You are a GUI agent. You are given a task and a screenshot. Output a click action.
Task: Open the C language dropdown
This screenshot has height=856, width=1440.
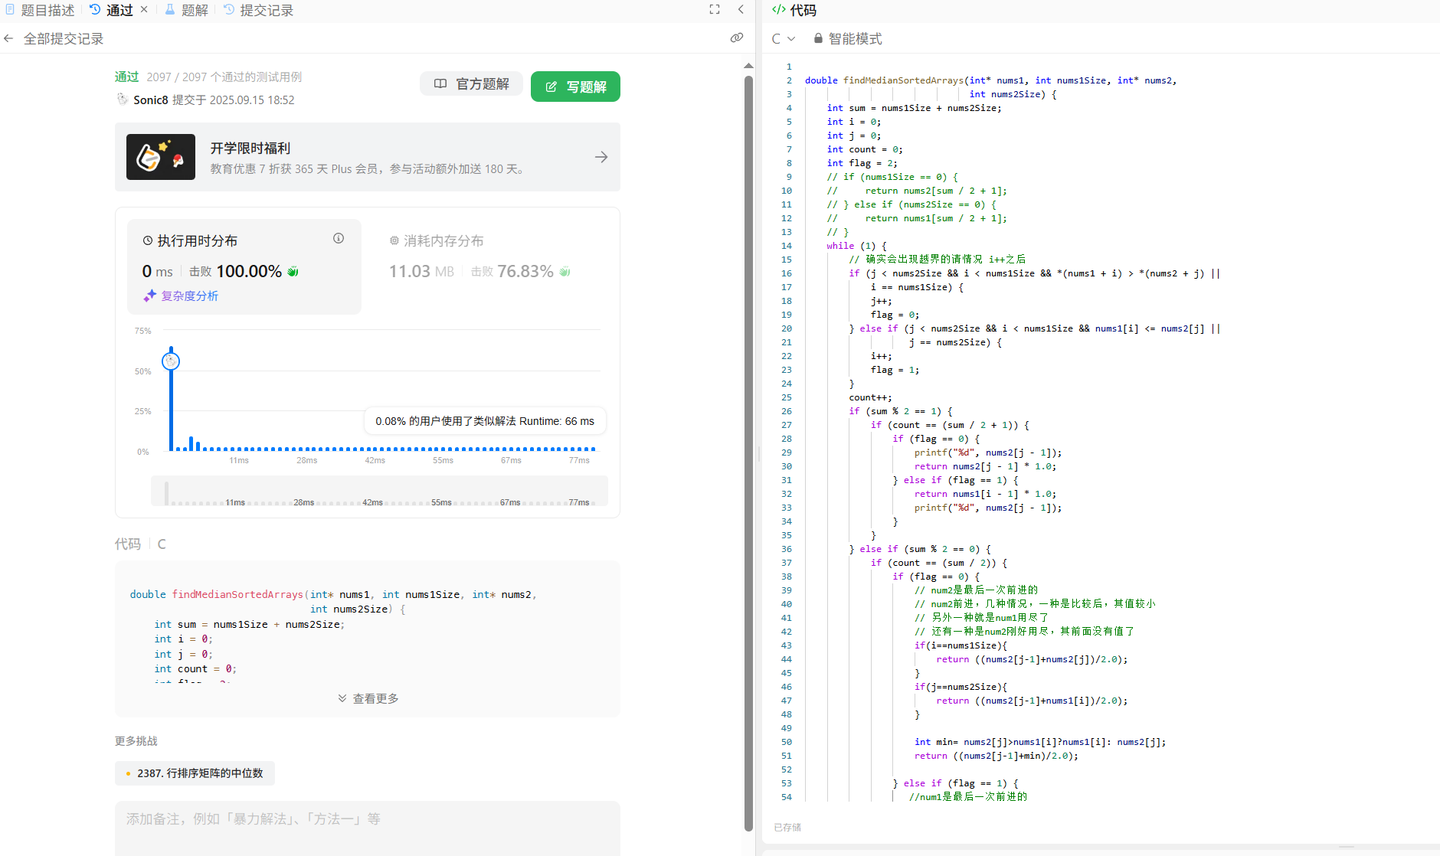(783, 38)
